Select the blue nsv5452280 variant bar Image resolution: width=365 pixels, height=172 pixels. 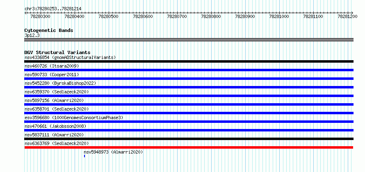tap(189, 87)
